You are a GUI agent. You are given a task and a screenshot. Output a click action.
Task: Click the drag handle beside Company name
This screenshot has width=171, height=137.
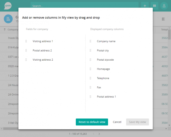90,41
